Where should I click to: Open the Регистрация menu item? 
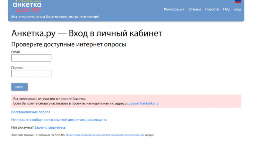pyautogui.click(x=174, y=9)
